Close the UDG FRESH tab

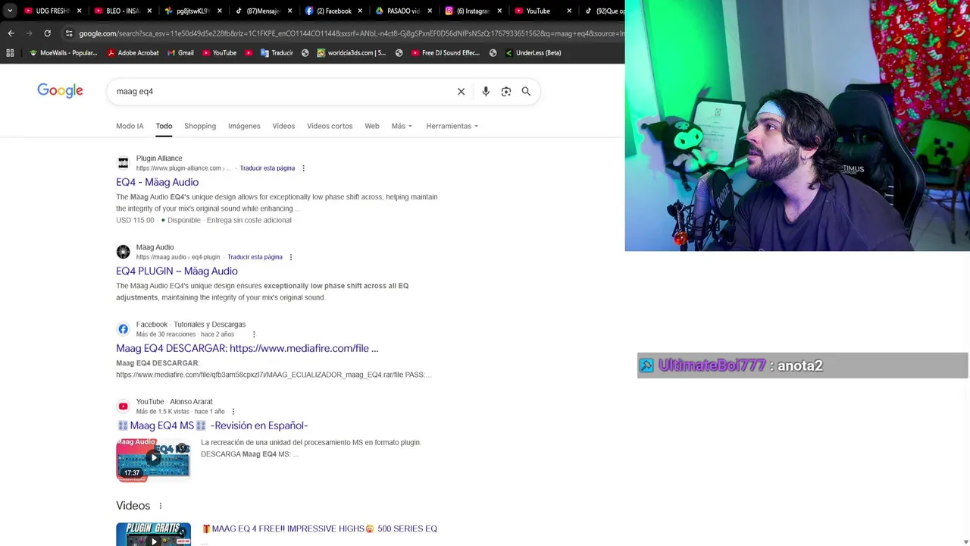click(x=79, y=11)
